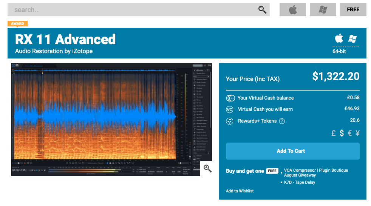Open the Rewards+ Tokens help question mark
Image resolution: width=371 pixels, height=206 pixels.
click(282, 121)
